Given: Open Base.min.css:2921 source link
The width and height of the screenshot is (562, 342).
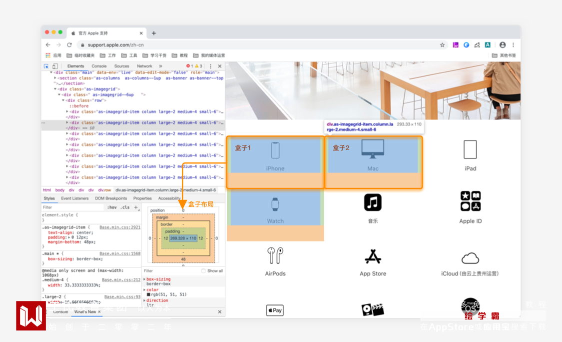Looking at the screenshot, I should (120, 227).
